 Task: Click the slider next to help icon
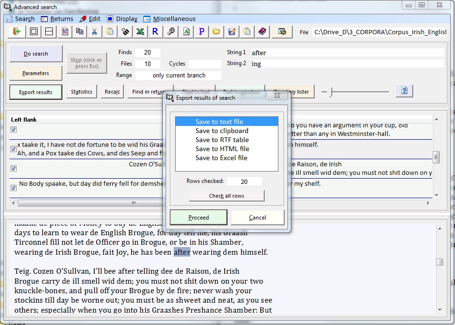tap(331, 92)
